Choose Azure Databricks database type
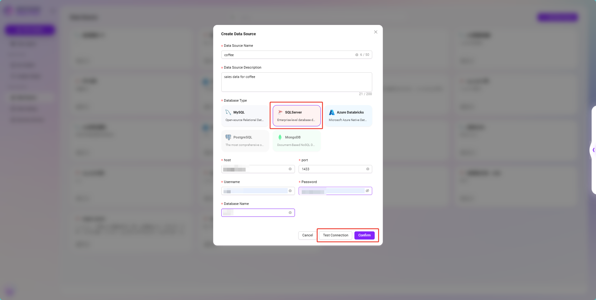 348,116
